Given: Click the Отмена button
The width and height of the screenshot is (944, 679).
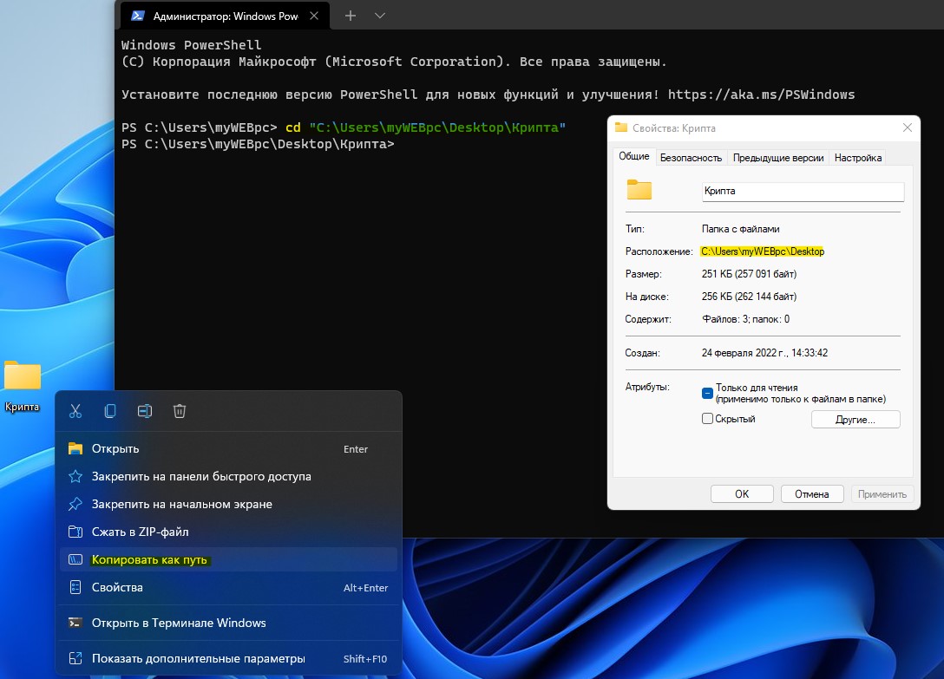Looking at the screenshot, I should (811, 494).
